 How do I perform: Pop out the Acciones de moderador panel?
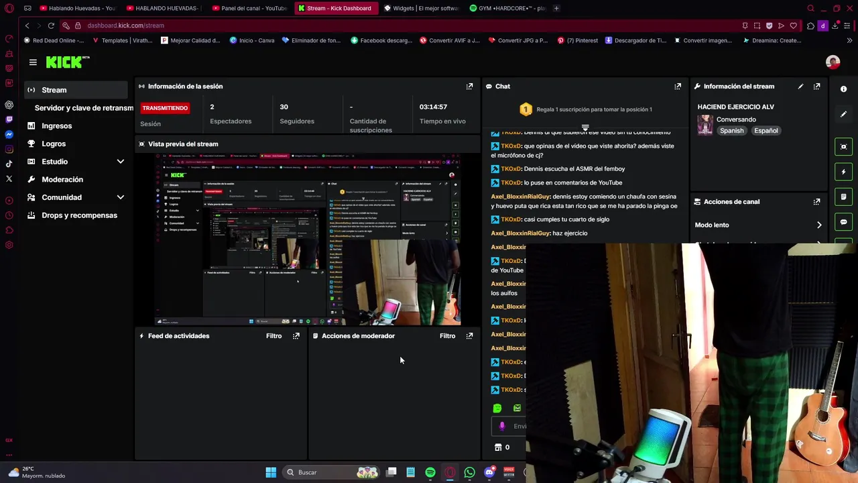click(x=469, y=336)
